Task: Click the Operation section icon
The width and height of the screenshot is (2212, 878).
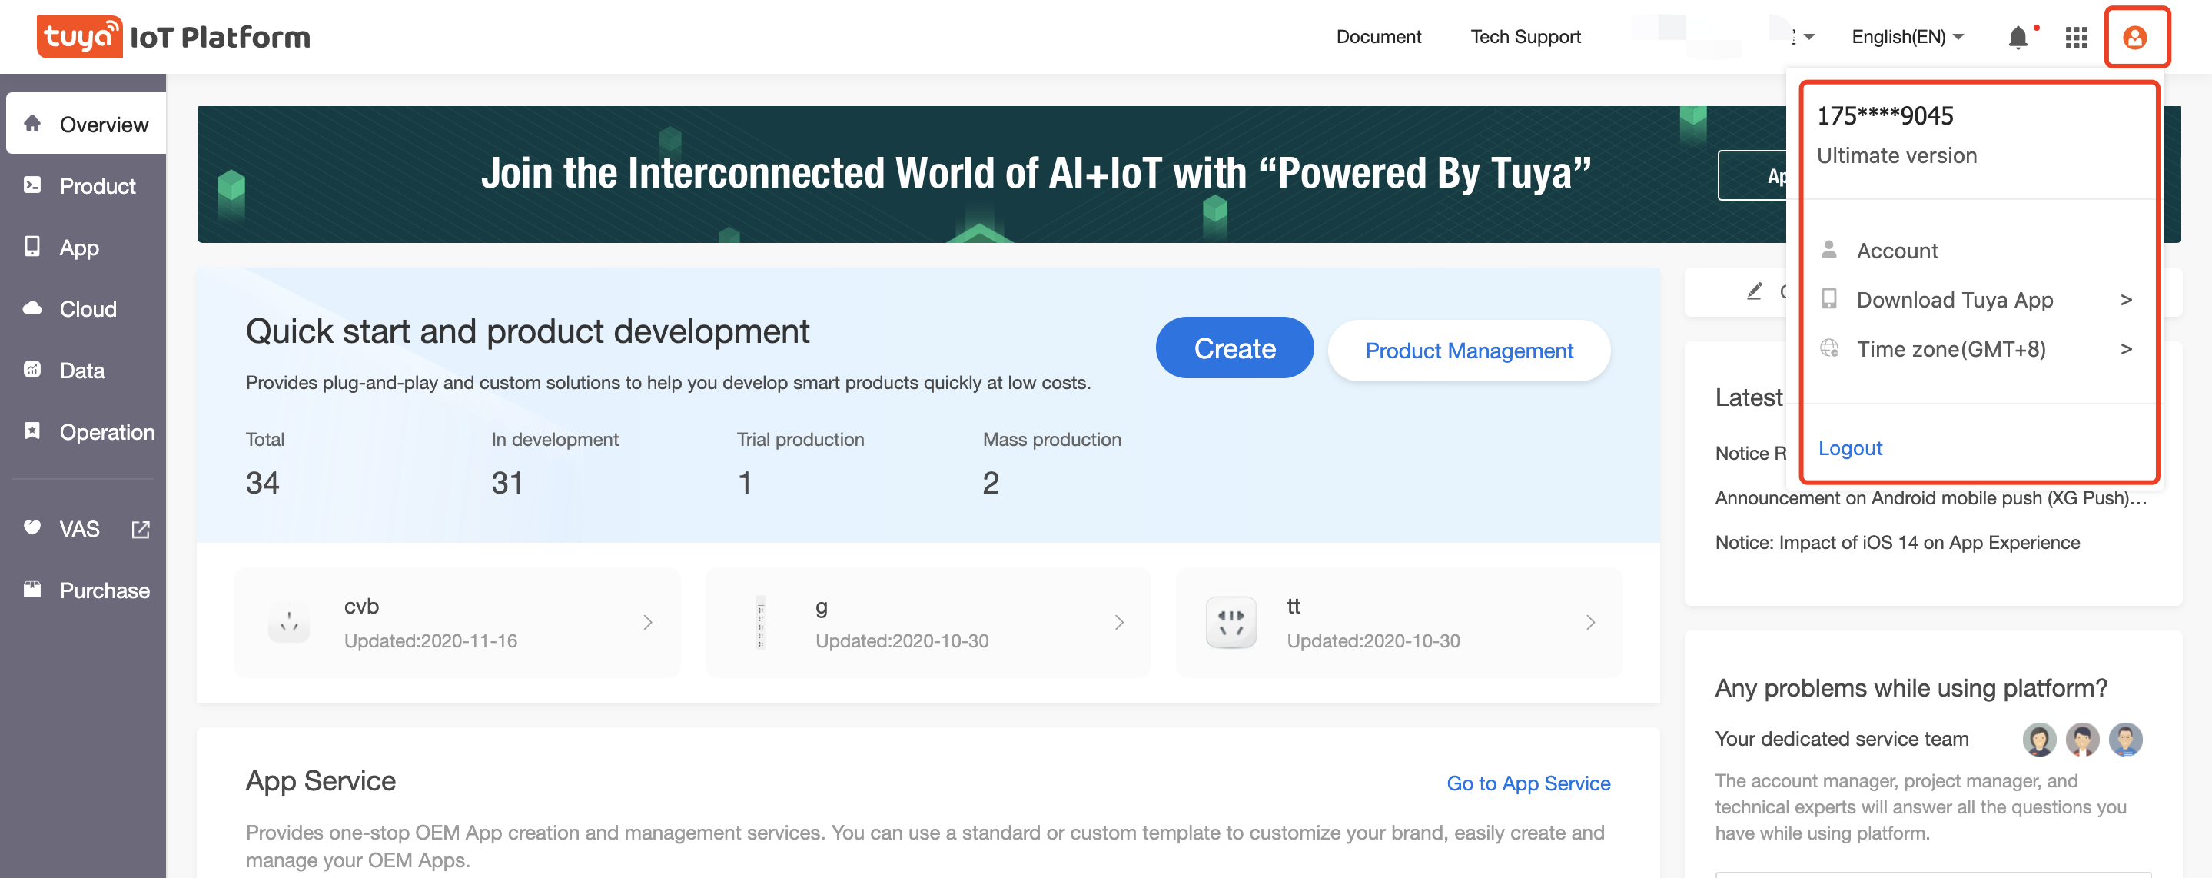Action: [31, 429]
